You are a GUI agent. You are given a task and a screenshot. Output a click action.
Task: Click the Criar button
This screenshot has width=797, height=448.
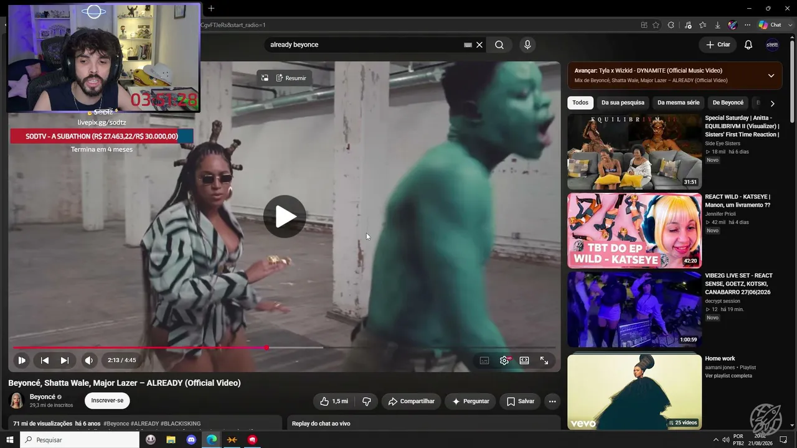click(717, 45)
